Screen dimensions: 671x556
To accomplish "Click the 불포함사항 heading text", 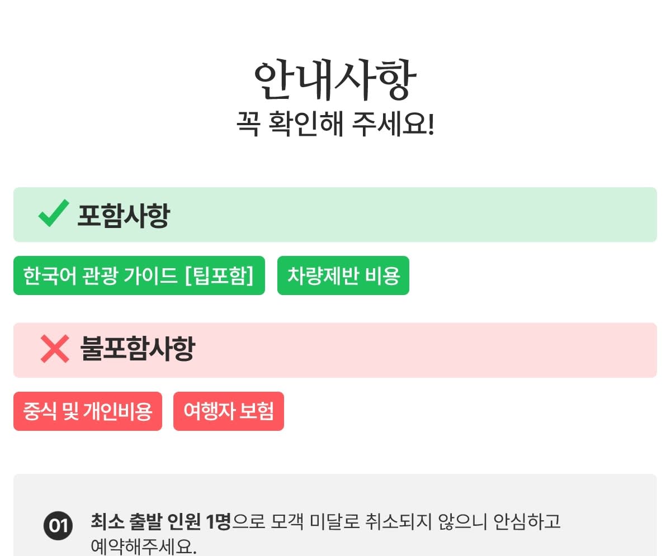I will 138,349.
